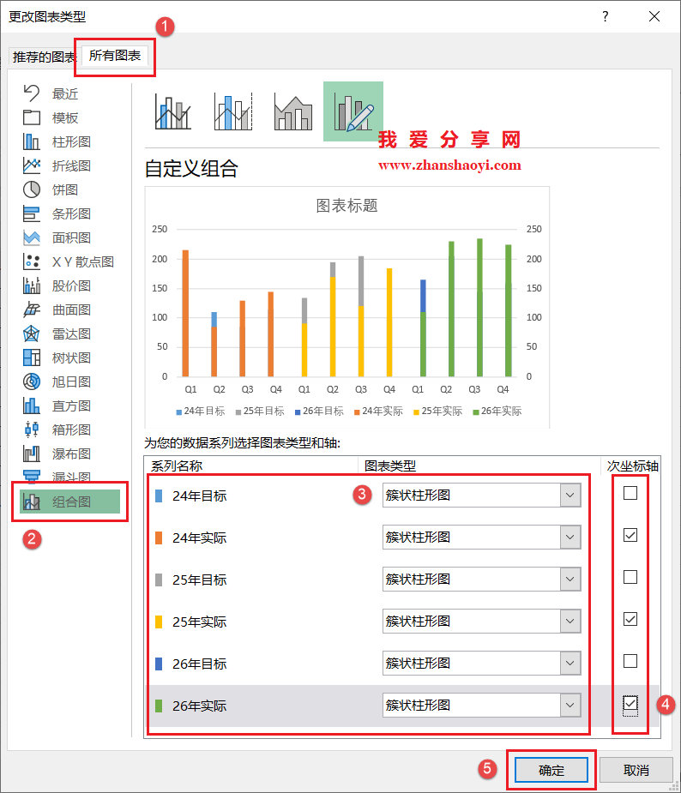This screenshot has height=793, width=681.
Task: Choose the Combo chart (组合图) category
Action: click(x=69, y=502)
